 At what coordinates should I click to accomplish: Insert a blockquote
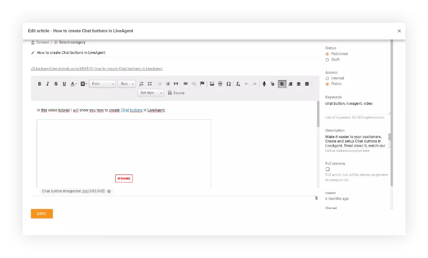coord(176,84)
